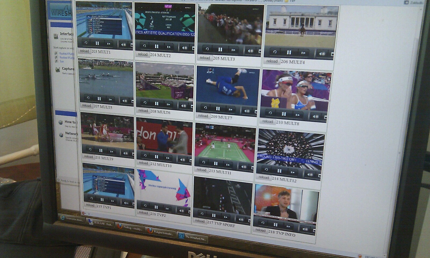This screenshot has height=258, width=430.
Task: Toggle mute on the 209 MULT7 player
Action: 246,111
